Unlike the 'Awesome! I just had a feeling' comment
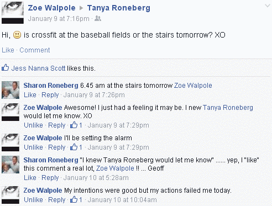The image size is (272, 206). pos(33,125)
